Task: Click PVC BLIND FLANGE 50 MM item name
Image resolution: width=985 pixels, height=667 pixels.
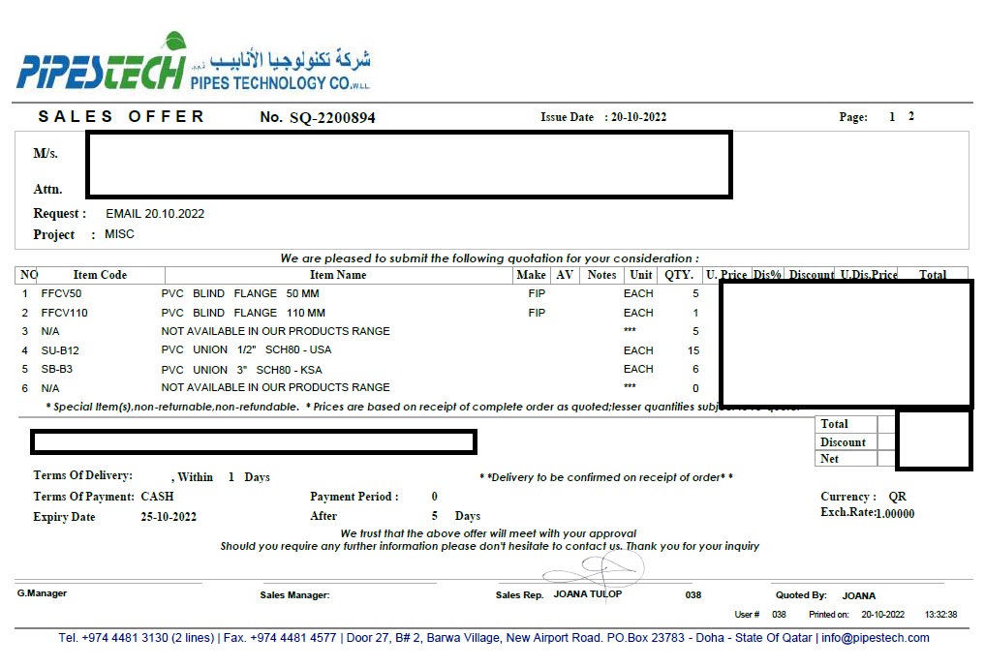Action: pyautogui.click(x=240, y=293)
